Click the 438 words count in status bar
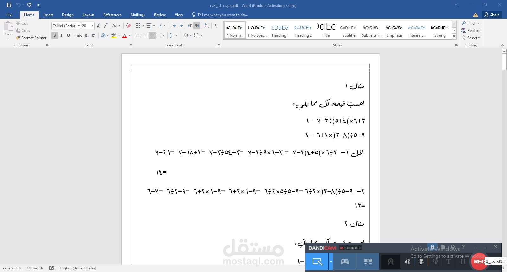Image resolution: width=507 pixels, height=272 pixels. (x=35, y=268)
